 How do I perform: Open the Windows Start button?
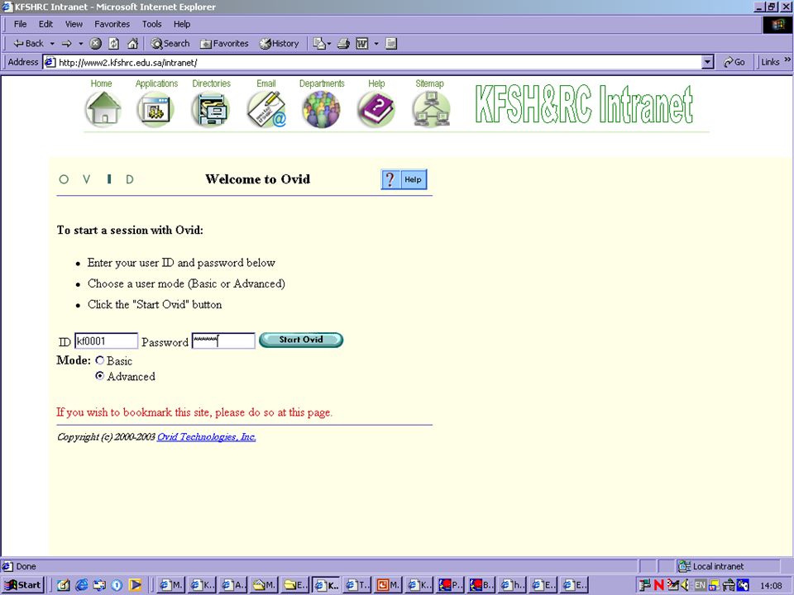[x=23, y=585]
